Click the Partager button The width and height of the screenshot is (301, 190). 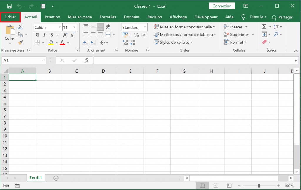(285, 17)
